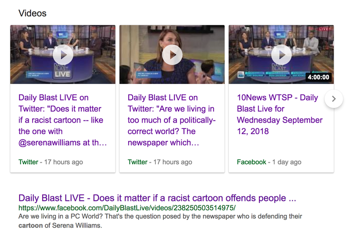
Task: Play the 'Does it matter if a racist cartoon' video
Action: click(x=63, y=55)
